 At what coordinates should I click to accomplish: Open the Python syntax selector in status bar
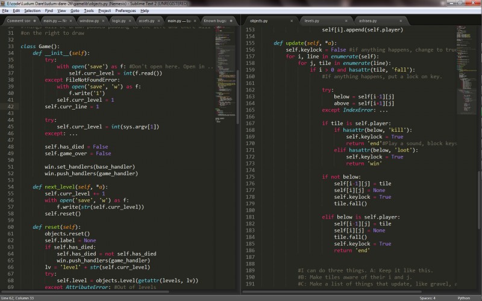(463, 298)
